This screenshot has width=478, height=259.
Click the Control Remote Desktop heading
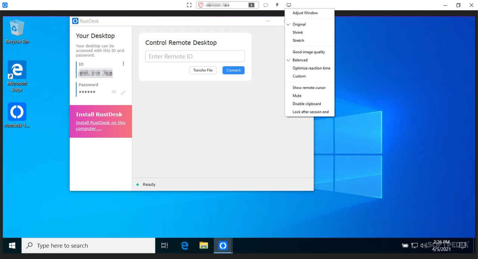coord(181,42)
